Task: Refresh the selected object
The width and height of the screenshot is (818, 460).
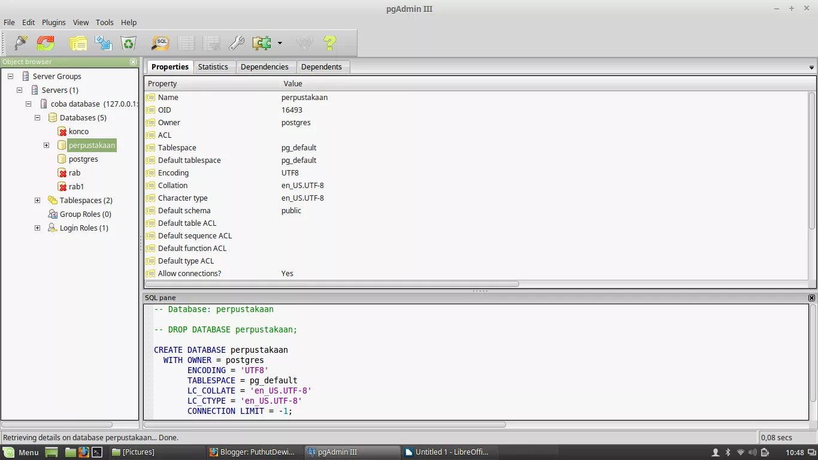Action: point(46,43)
